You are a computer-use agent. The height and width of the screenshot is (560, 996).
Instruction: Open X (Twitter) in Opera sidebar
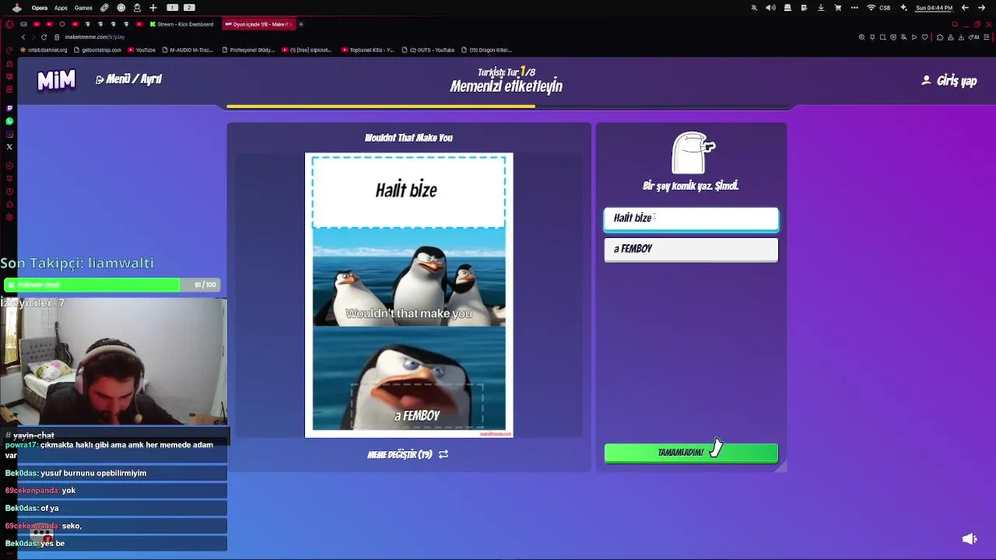point(9,146)
